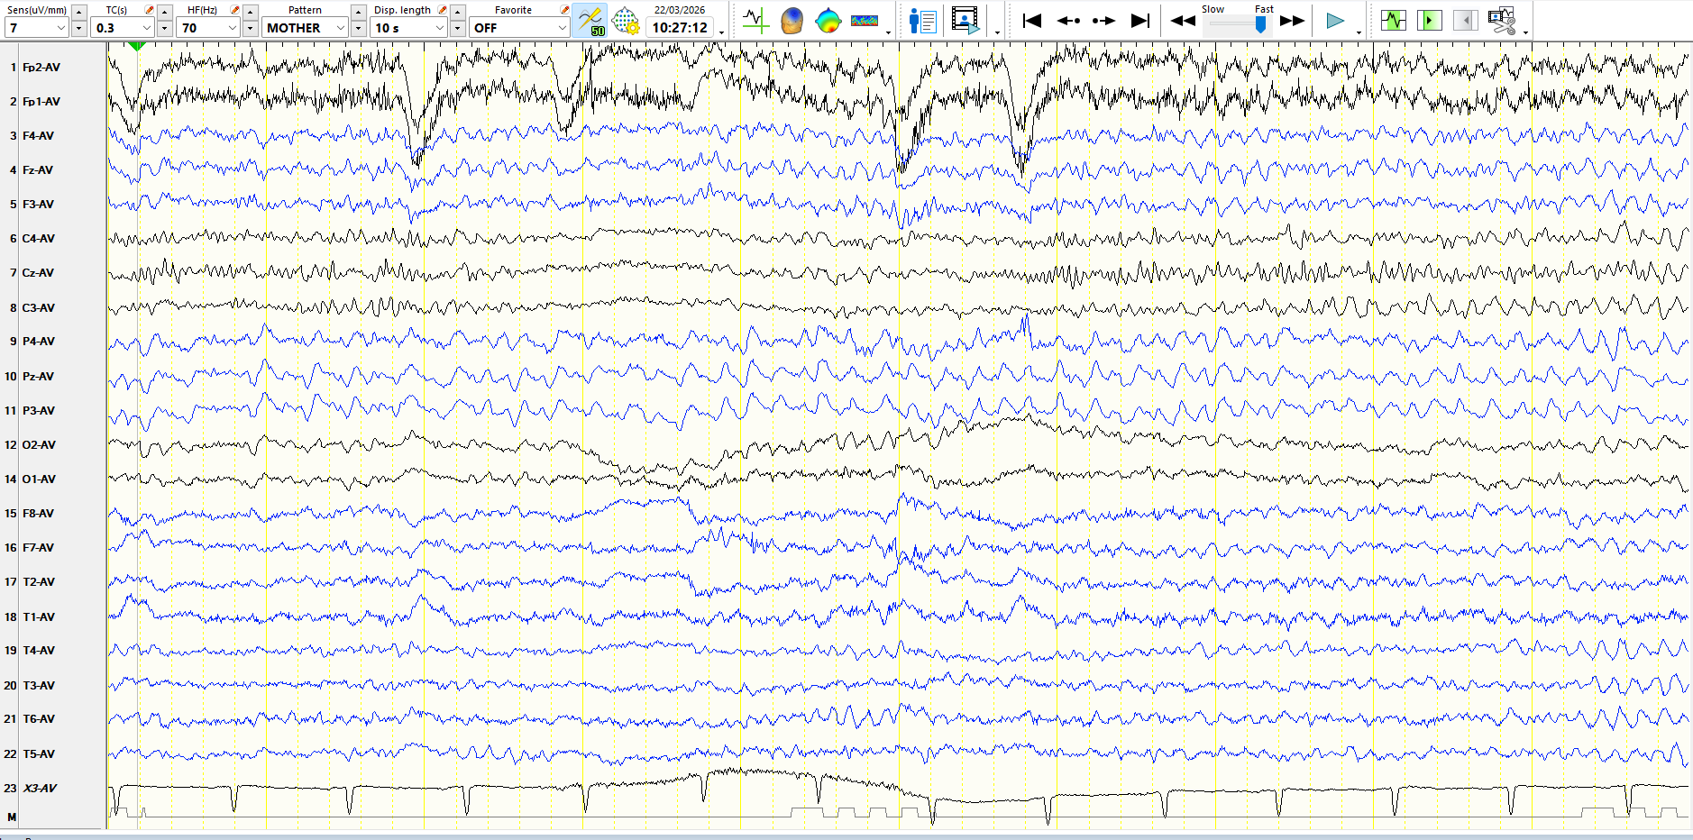Screen dimensions: 1693x840
Task: Select the T2-AV channel label
Action: click(39, 582)
